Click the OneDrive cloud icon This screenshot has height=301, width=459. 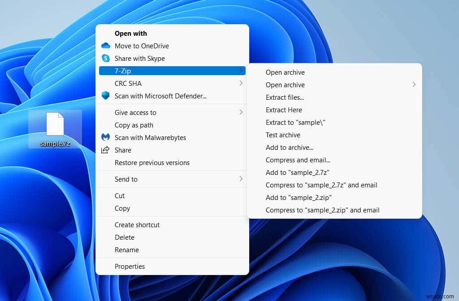click(106, 46)
